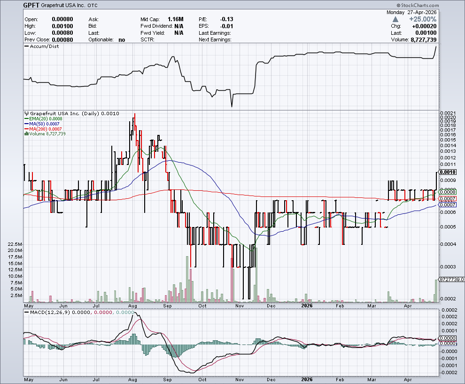The image size is (465, 384).
Task: Click the candlestick icon beside the chart legend
Action: 27,113
